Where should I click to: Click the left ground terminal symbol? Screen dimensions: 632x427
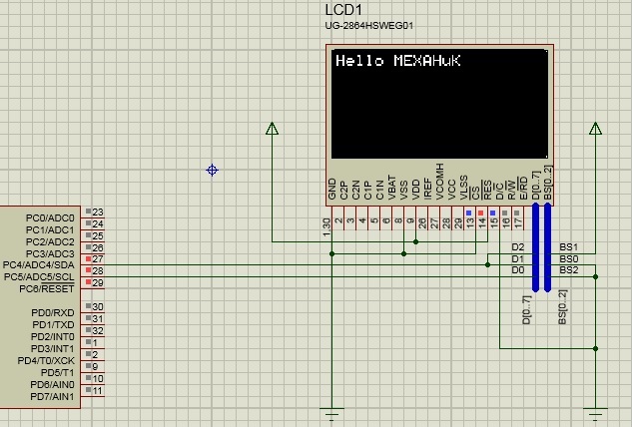point(330,410)
